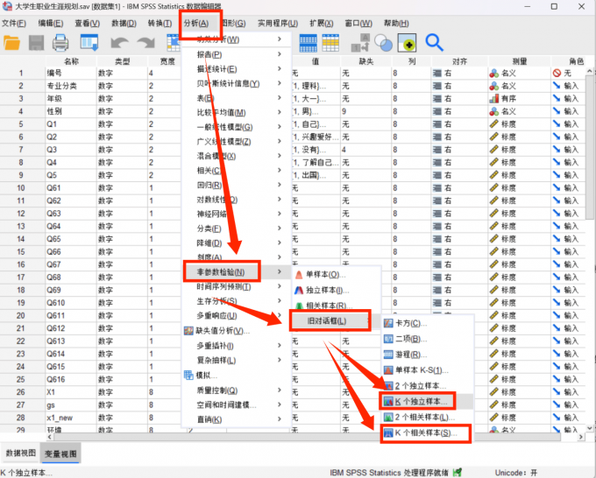Open the 转换(T) menu
Screen dimensions: 596x478
tap(160, 23)
